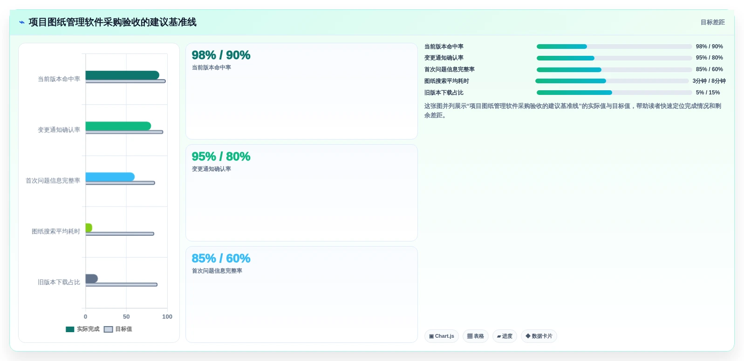744x361 pixels.
Task: Toggle the 目标值 legend swatch
Action: click(108, 329)
